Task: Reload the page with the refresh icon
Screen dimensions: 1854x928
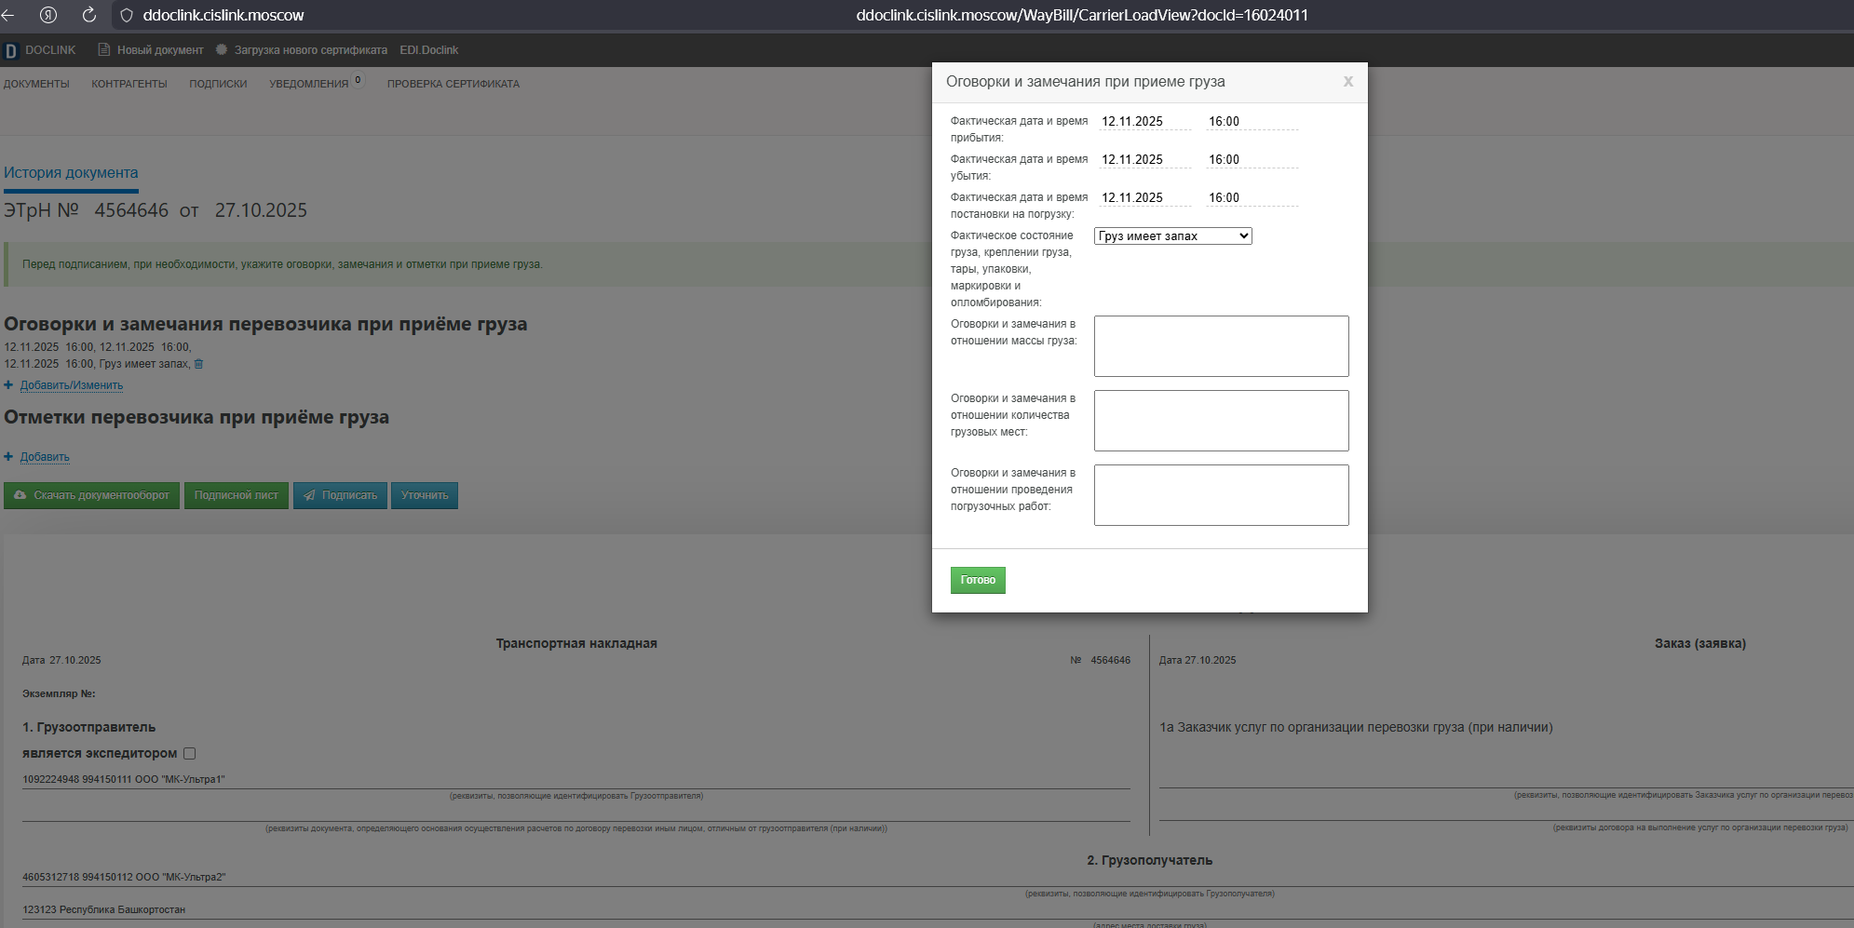Action: click(89, 15)
